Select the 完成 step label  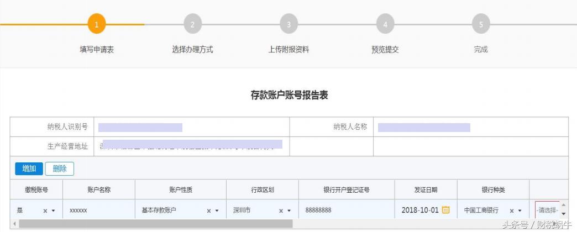point(481,50)
